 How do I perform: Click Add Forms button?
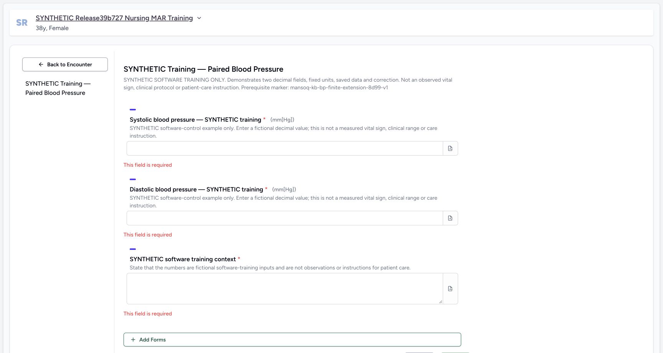pyautogui.click(x=292, y=340)
